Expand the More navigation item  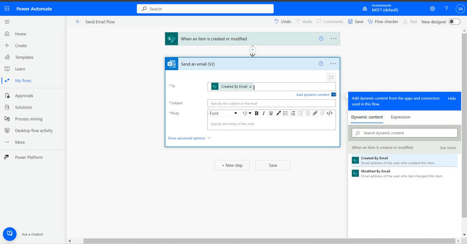pyautogui.click(x=20, y=143)
